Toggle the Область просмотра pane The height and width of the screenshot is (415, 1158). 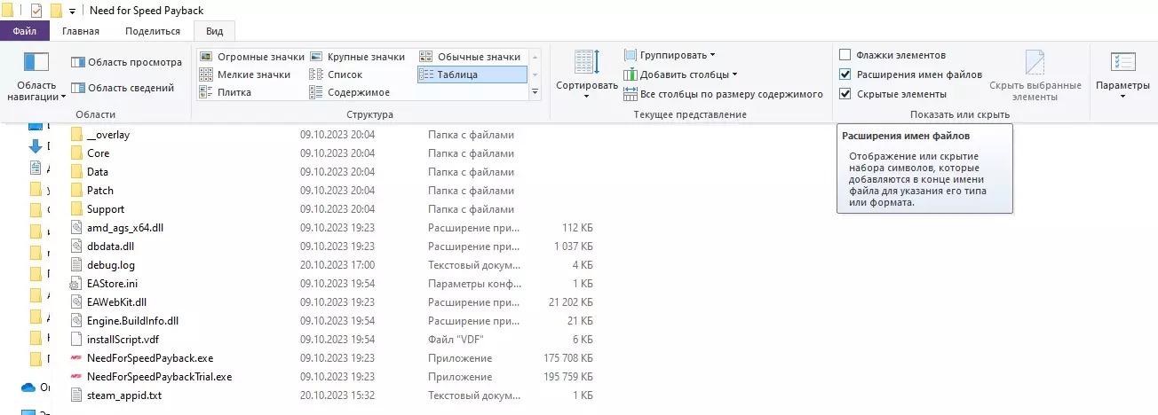126,62
